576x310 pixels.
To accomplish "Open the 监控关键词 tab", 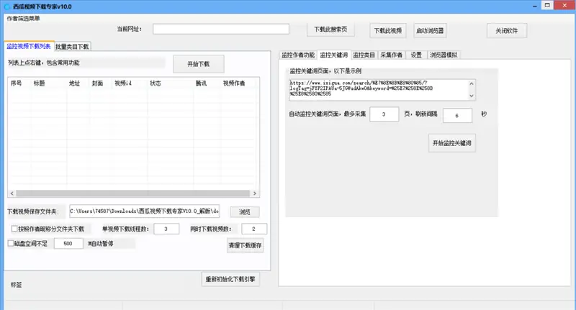I will (x=333, y=55).
